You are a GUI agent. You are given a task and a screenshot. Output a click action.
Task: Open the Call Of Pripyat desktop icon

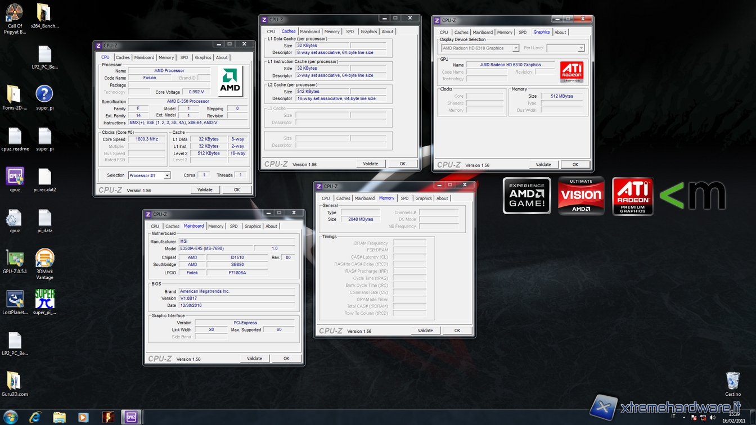tap(15, 12)
